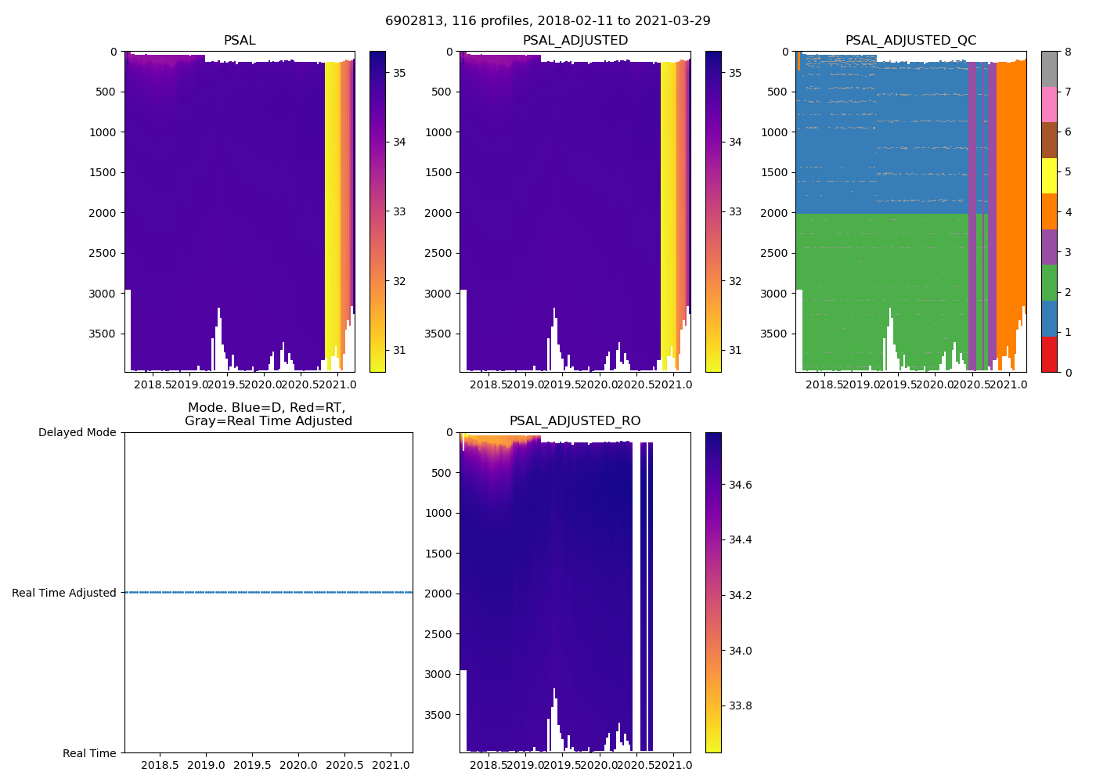
Task: Select the PSAL_ADJUSTED_RO plot title
Action: (575, 421)
